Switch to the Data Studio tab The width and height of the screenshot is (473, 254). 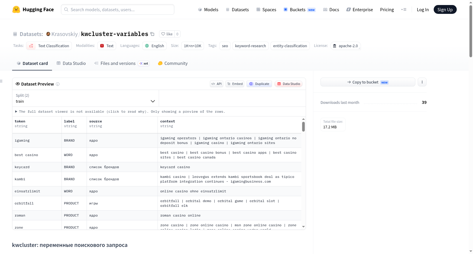tap(71, 63)
